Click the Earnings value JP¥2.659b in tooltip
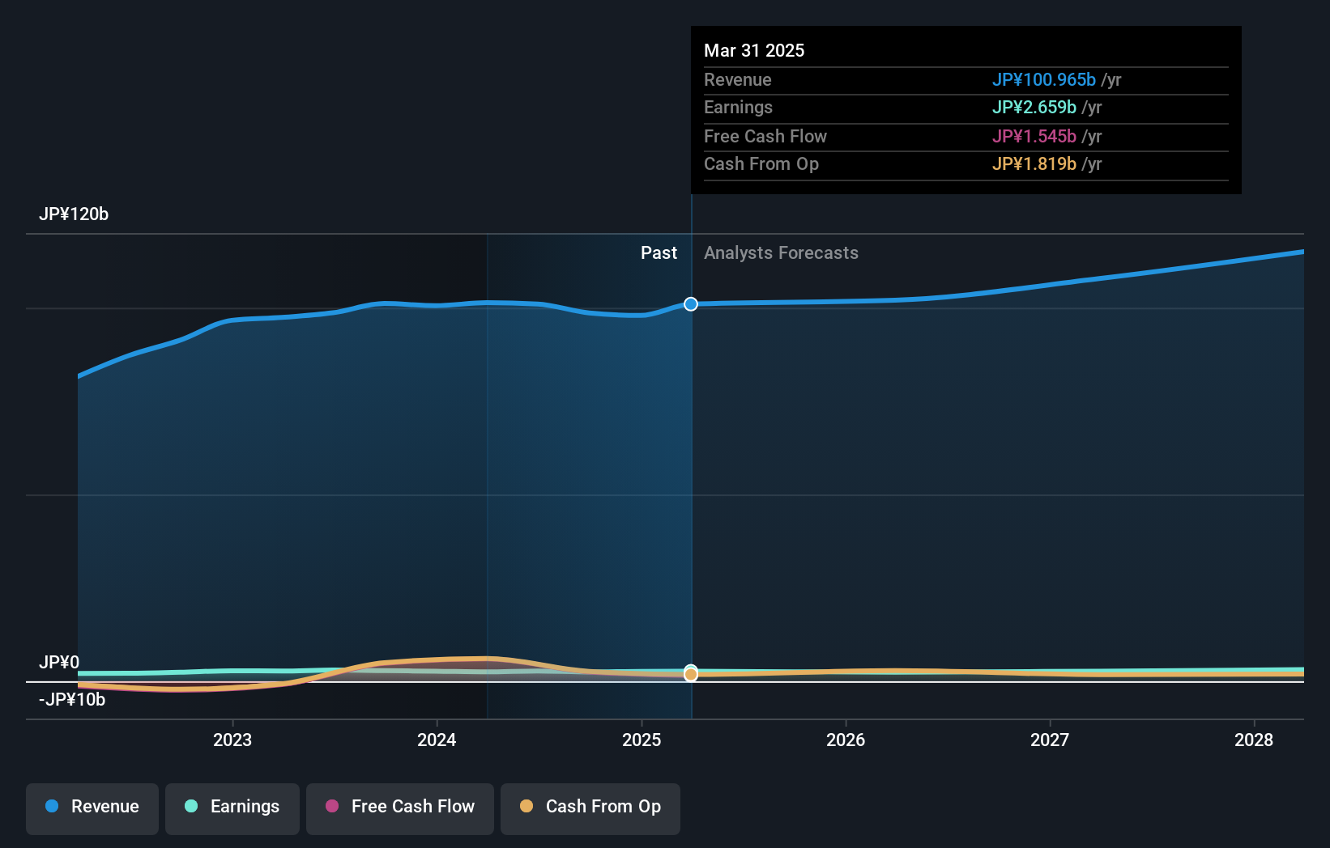 click(x=1034, y=108)
